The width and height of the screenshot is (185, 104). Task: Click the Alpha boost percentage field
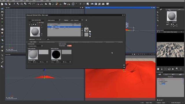[48, 39]
